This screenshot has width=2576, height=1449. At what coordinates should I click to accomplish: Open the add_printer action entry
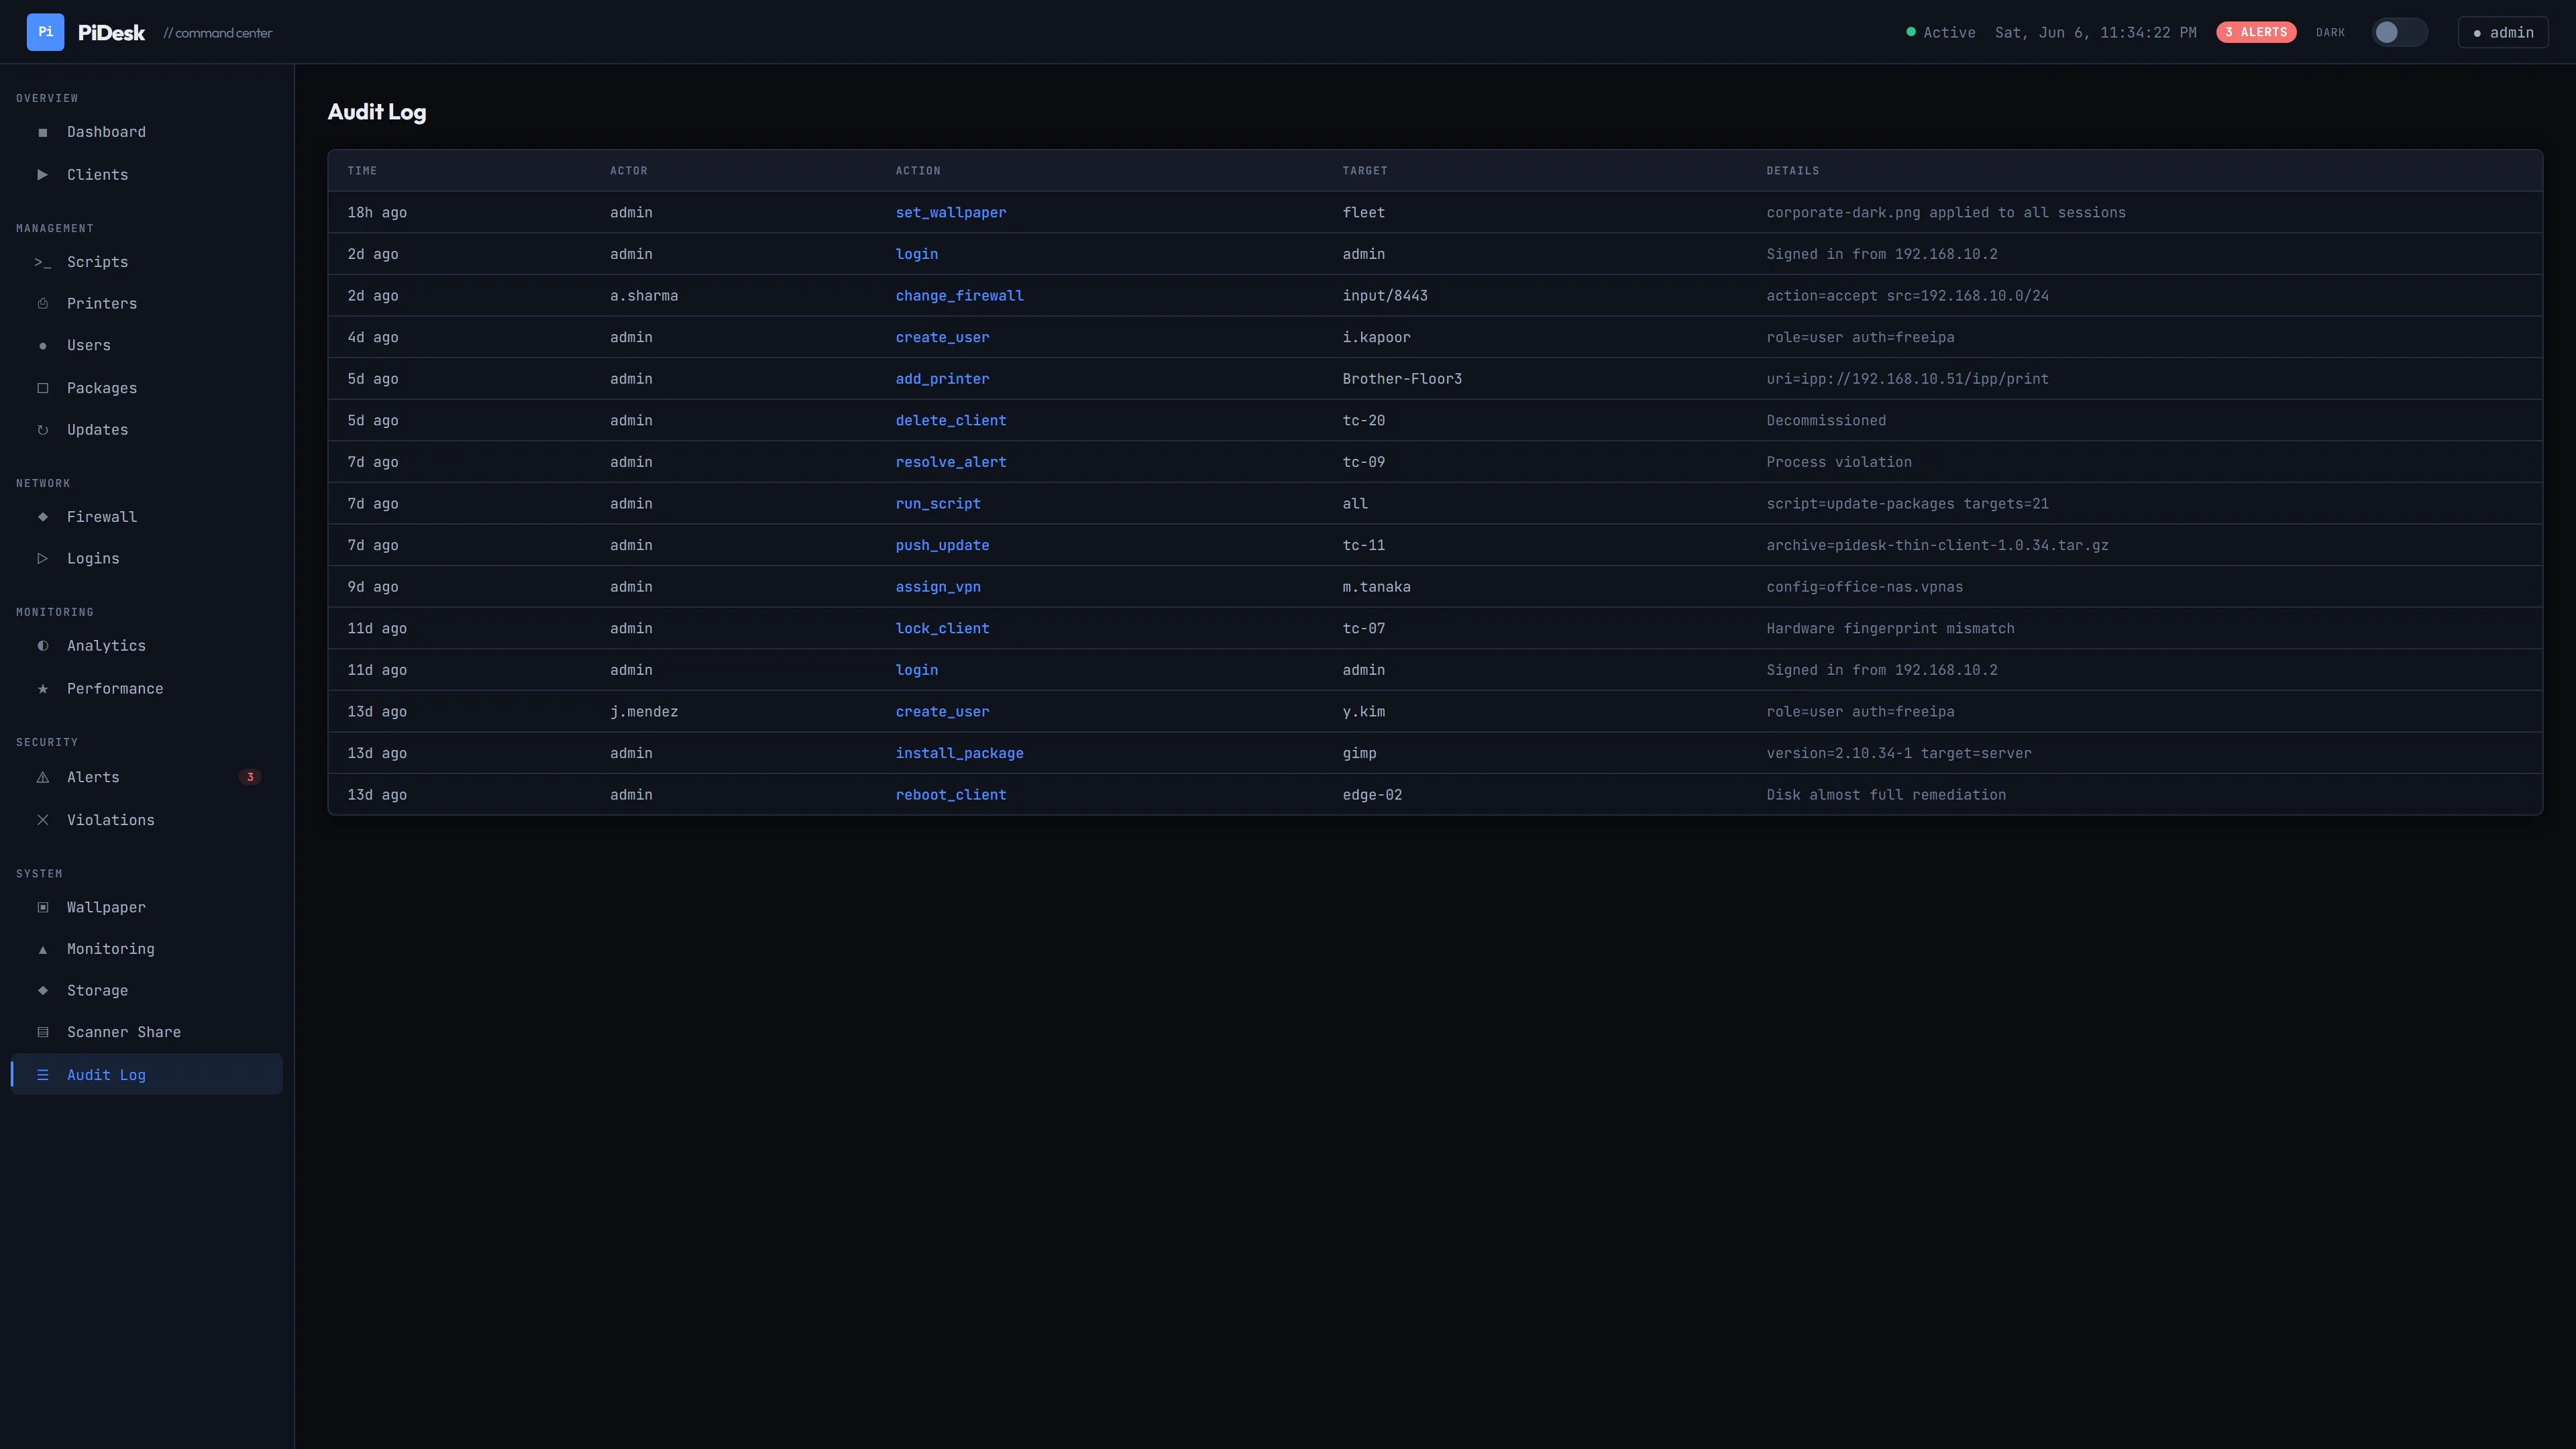coord(942,379)
